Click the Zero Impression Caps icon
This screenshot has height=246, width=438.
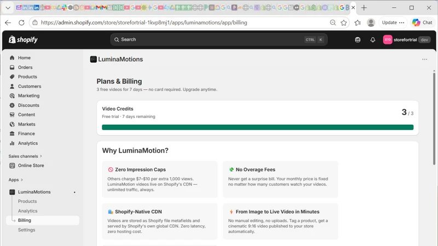[x=111, y=169]
